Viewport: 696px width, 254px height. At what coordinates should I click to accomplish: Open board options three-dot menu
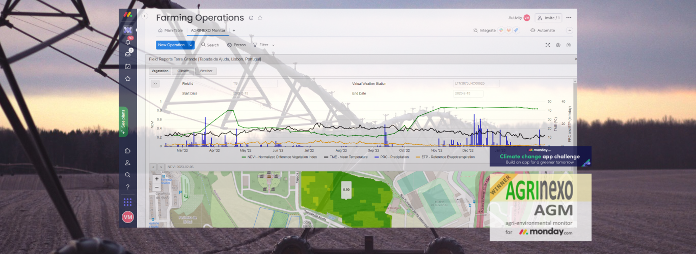[x=569, y=18]
